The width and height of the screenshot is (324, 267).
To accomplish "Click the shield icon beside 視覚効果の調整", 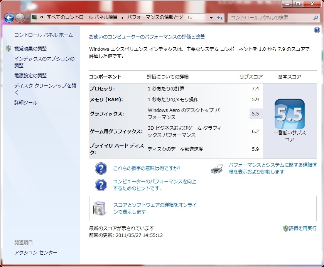I will 8,48.
